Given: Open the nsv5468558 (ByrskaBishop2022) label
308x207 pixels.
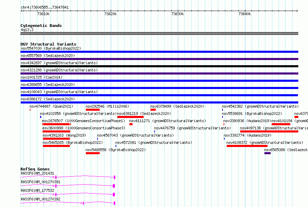Looking at the screenshot, I should (x=116, y=150).
